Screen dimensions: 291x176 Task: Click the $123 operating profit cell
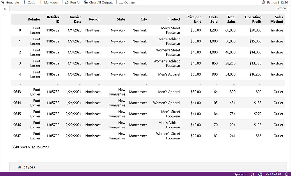point(258,125)
